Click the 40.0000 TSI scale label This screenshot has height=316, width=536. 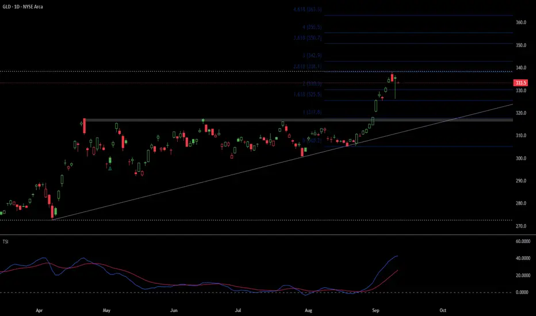pyautogui.click(x=523, y=259)
